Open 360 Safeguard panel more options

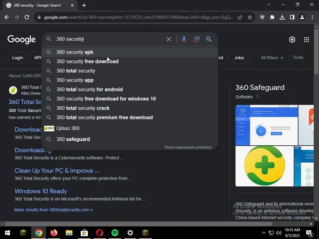(x=258, y=96)
